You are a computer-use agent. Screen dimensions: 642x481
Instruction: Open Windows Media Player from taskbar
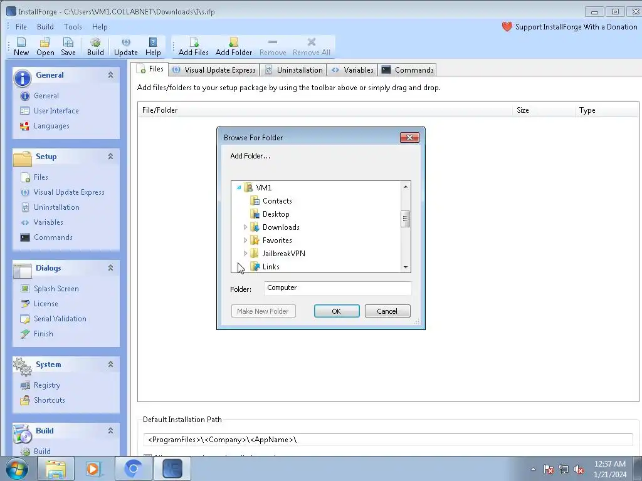[x=94, y=468]
